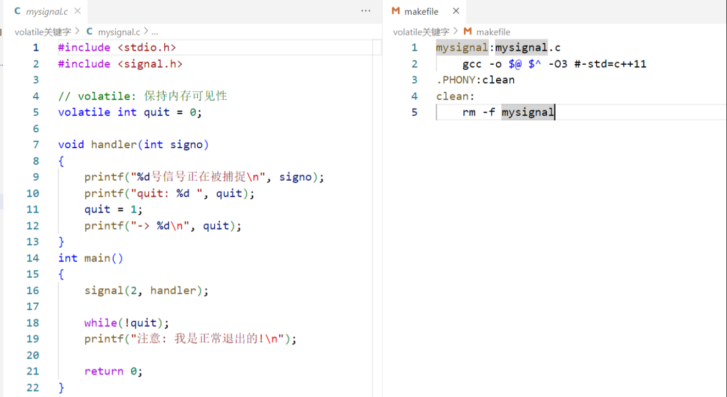This screenshot has height=397, width=727.
Task: Click the C file icon on mysignal.c tab
Action: pos(18,11)
